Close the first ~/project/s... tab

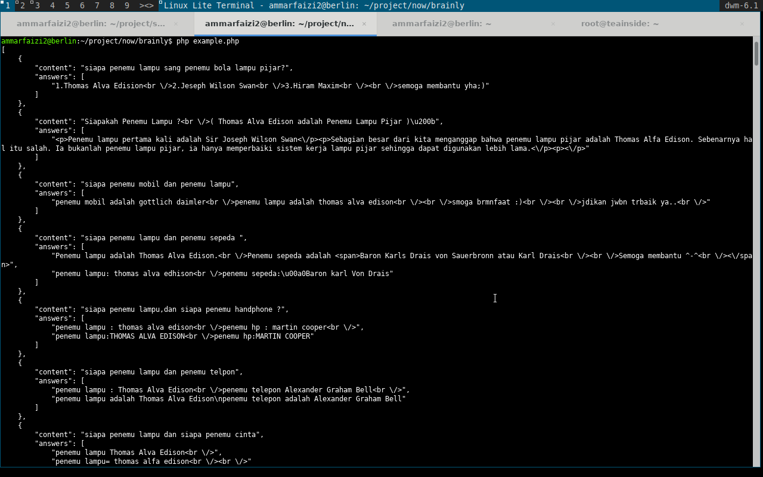[x=175, y=24]
